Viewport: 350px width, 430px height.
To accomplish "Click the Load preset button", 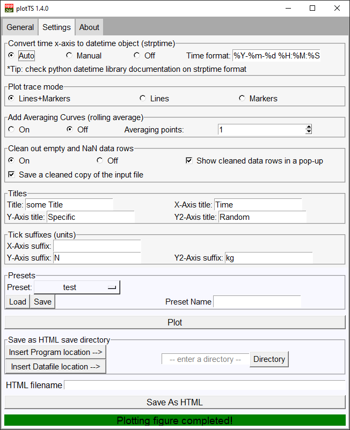I will (x=18, y=302).
